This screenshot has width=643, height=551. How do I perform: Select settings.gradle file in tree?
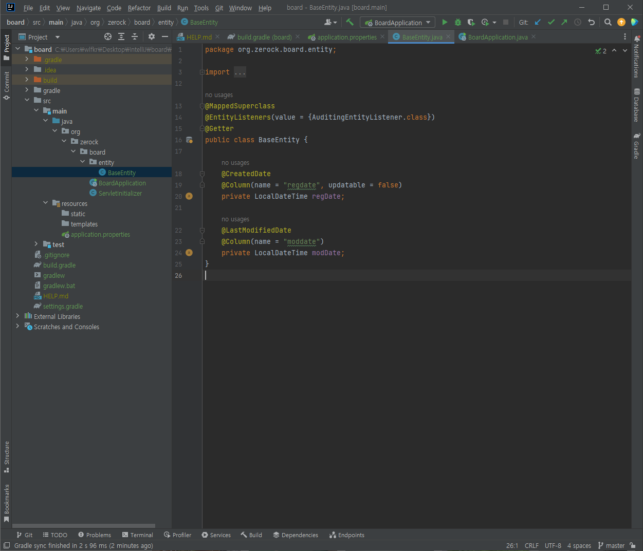pos(63,306)
